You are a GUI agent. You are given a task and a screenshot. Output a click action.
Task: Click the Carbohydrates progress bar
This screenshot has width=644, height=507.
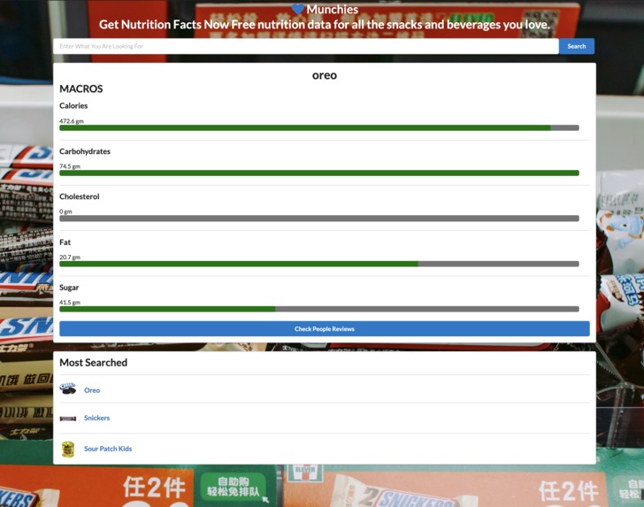319,173
